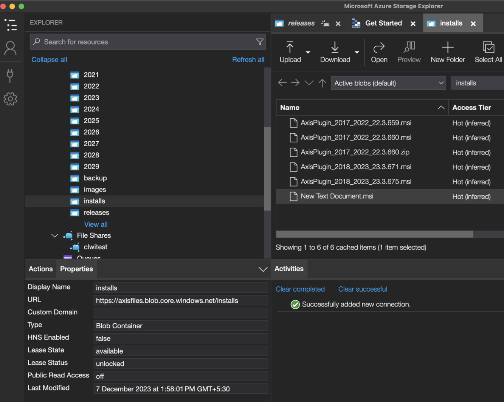Expand the Upload options dropdown arrow
This screenshot has width=504, height=402.
(308, 53)
